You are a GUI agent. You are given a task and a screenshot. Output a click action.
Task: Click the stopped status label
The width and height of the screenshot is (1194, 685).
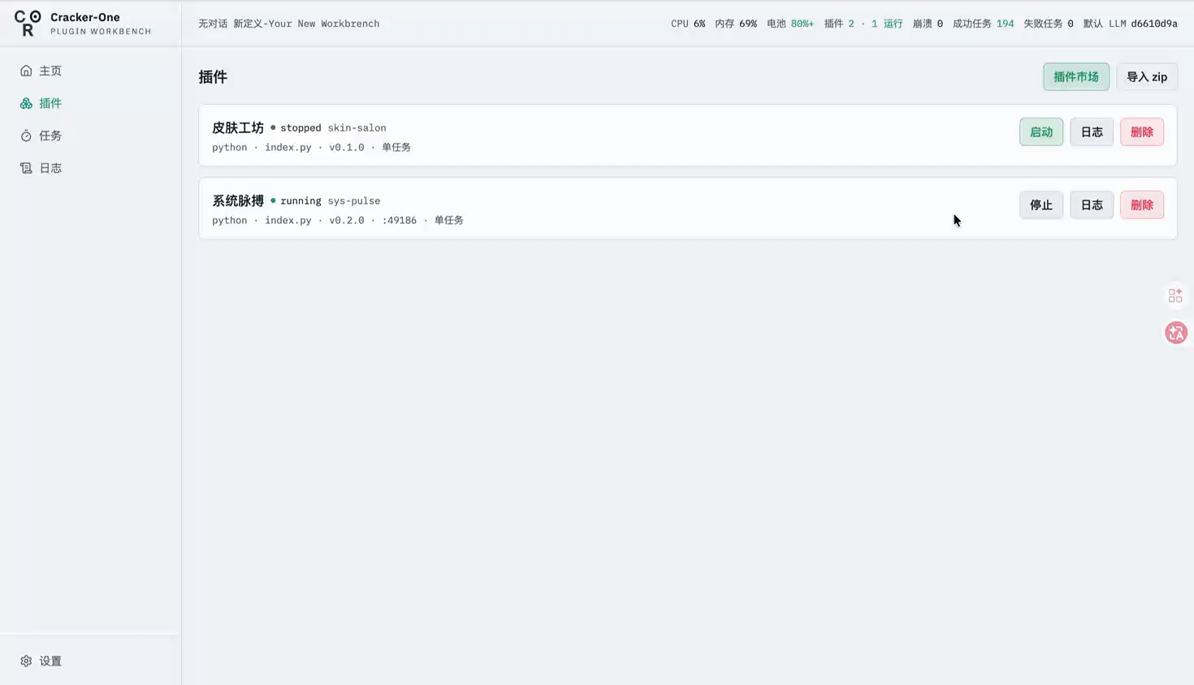(x=301, y=127)
